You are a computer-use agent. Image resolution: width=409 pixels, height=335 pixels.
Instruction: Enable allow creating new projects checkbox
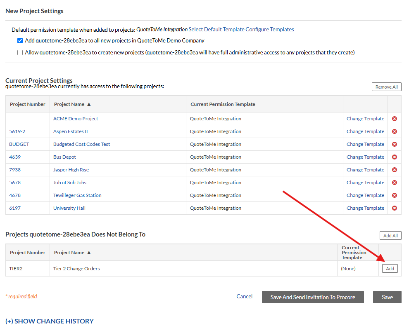click(20, 53)
